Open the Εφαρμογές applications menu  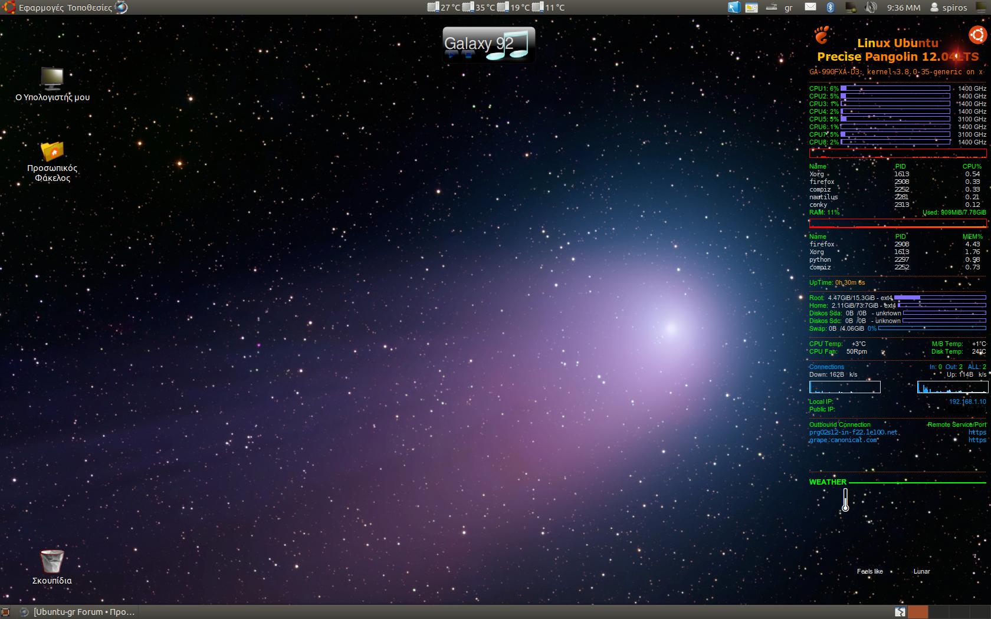[x=34, y=8]
